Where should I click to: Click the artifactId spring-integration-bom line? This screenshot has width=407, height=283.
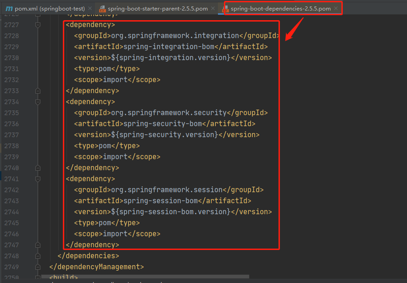coord(171,47)
